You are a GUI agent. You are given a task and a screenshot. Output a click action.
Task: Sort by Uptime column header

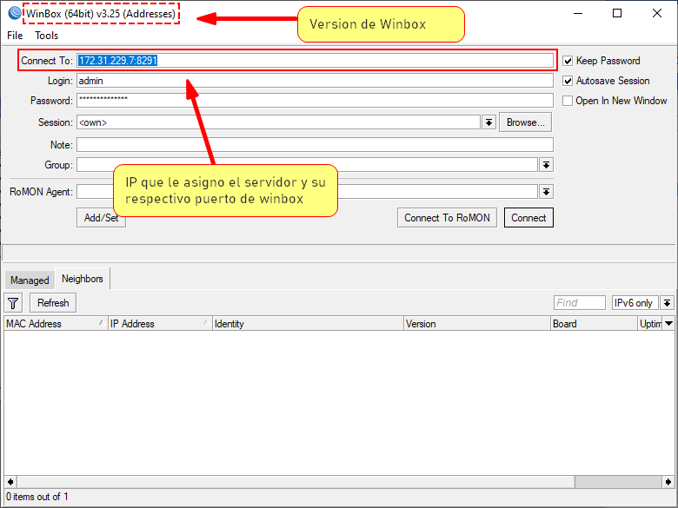click(x=650, y=324)
